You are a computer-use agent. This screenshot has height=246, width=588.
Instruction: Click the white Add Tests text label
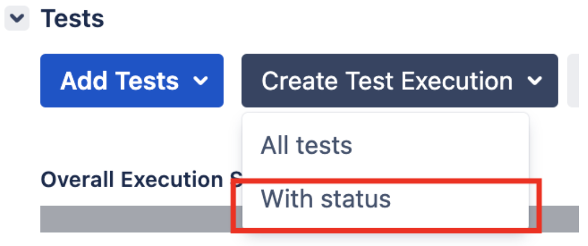click(x=119, y=81)
